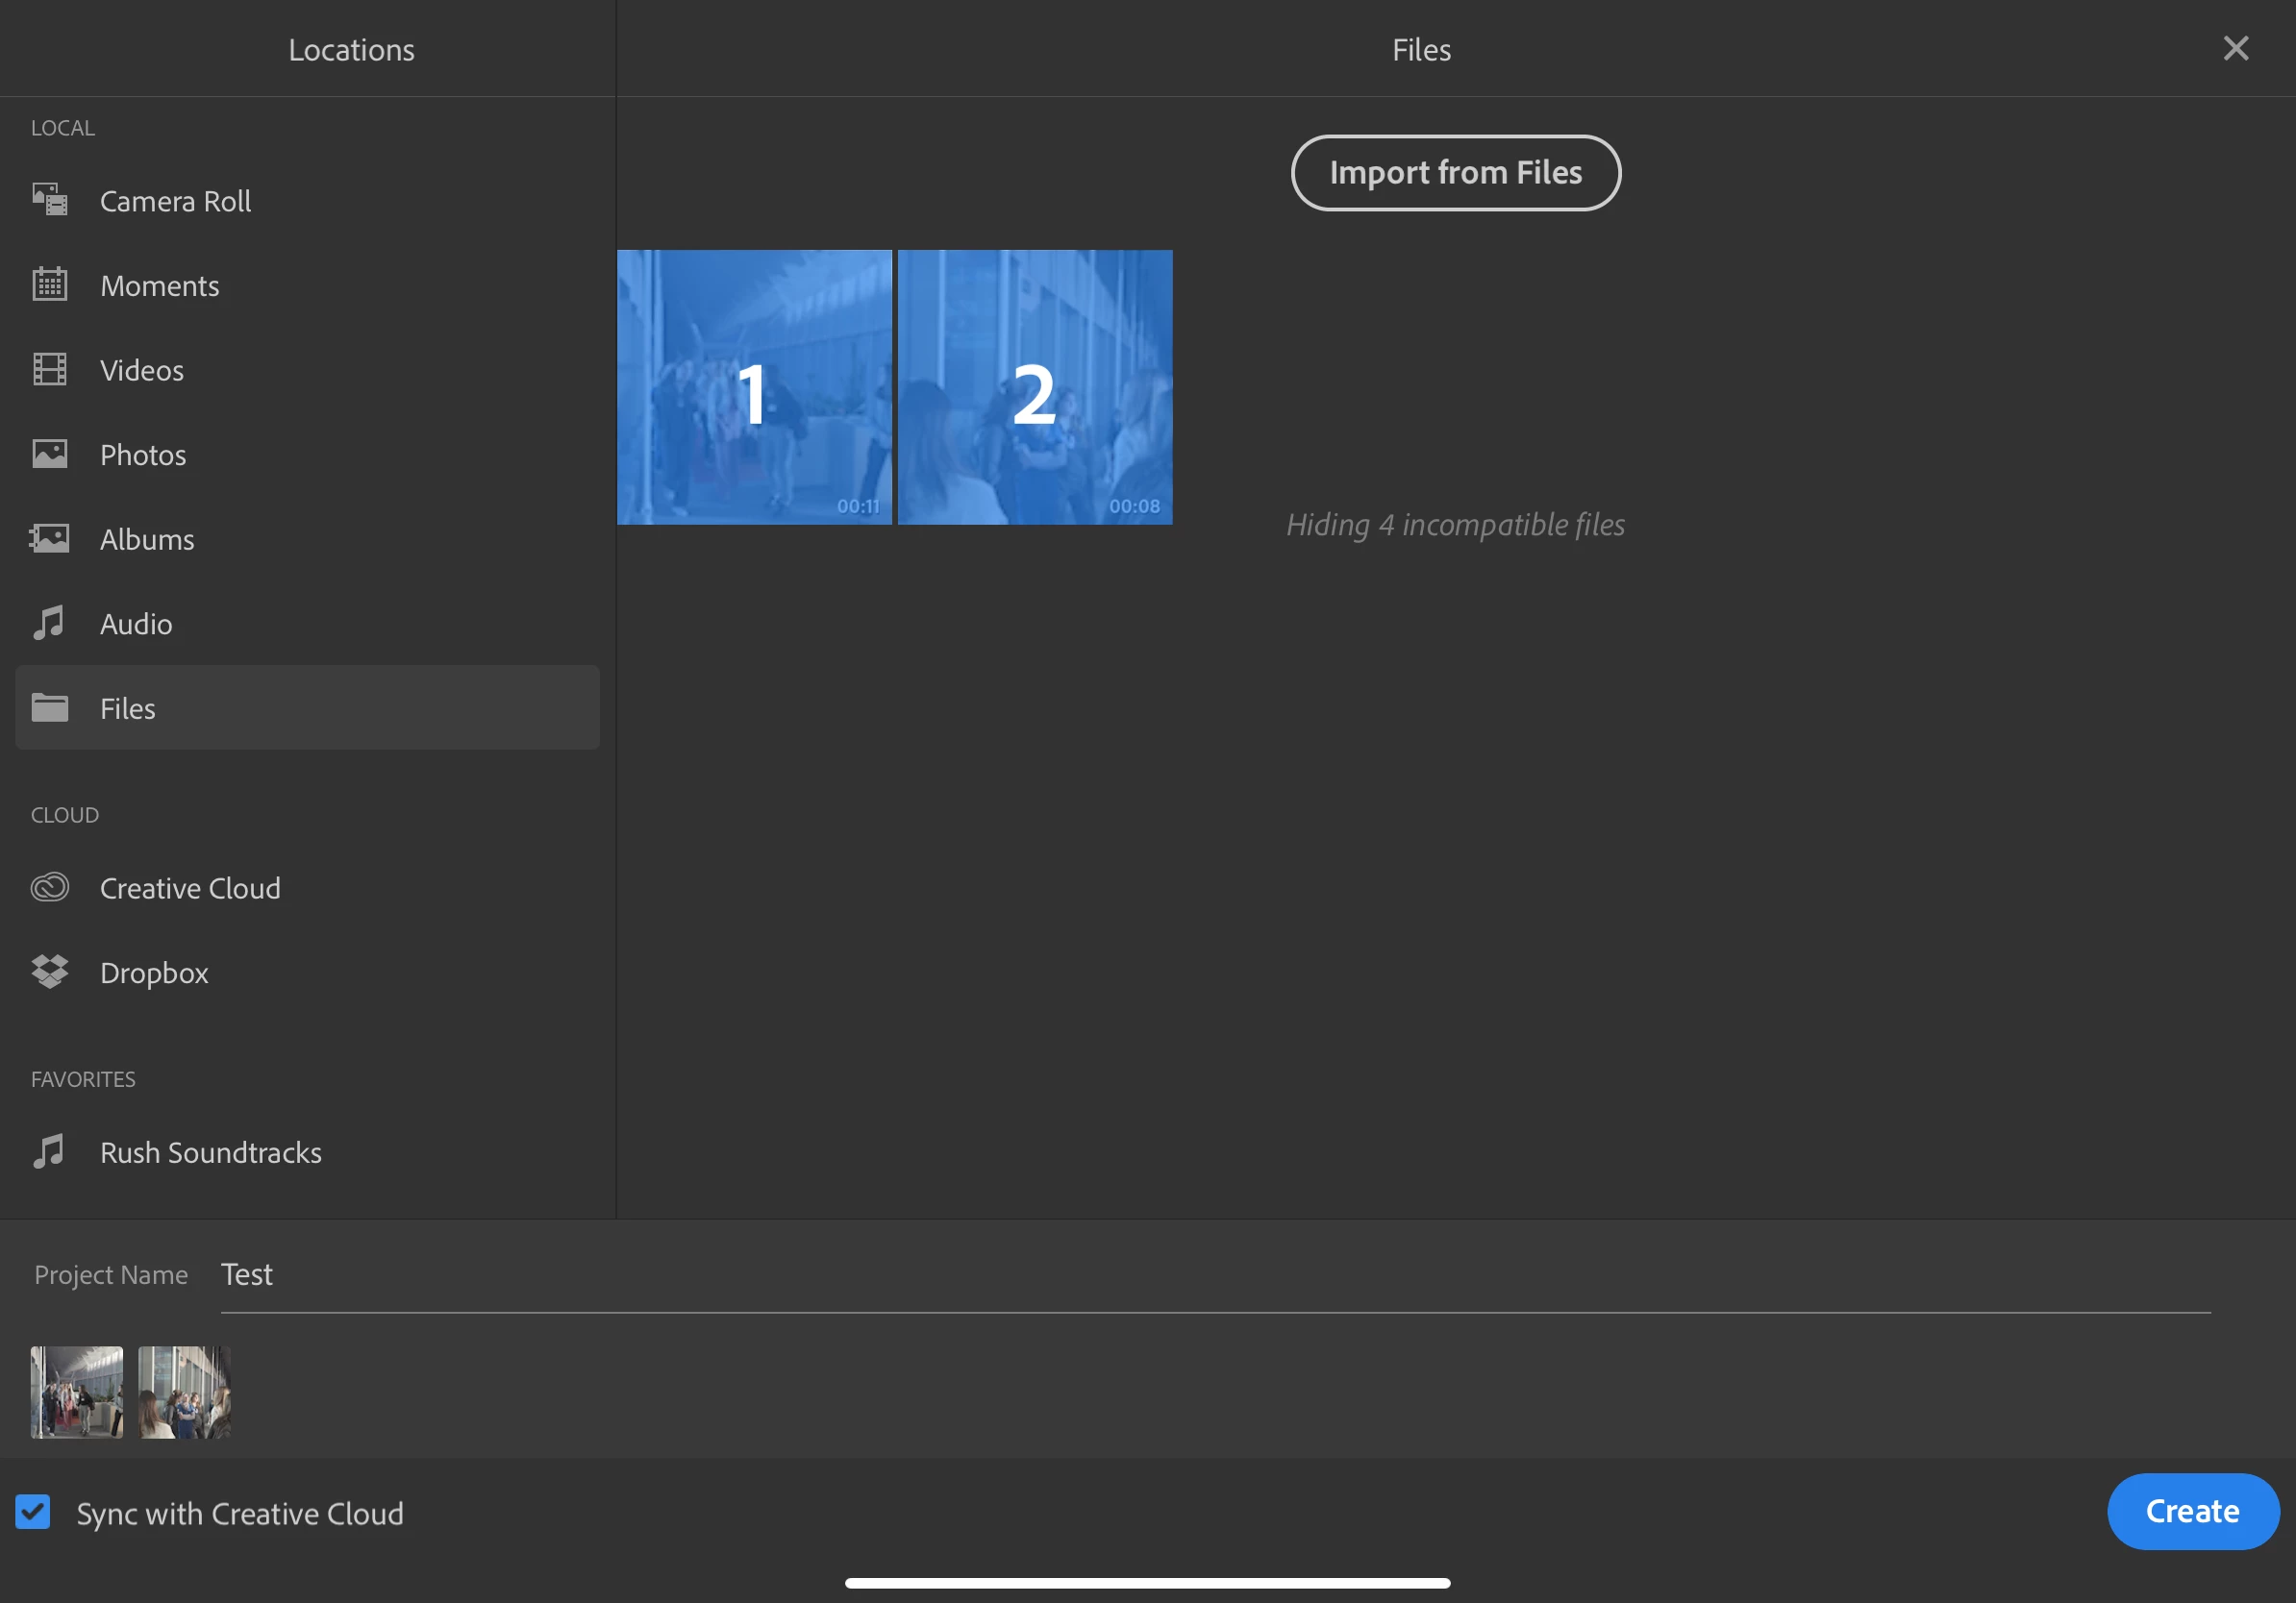Select the Videos filmstrip icon
The height and width of the screenshot is (1603, 2296).
tap(49, 370)
